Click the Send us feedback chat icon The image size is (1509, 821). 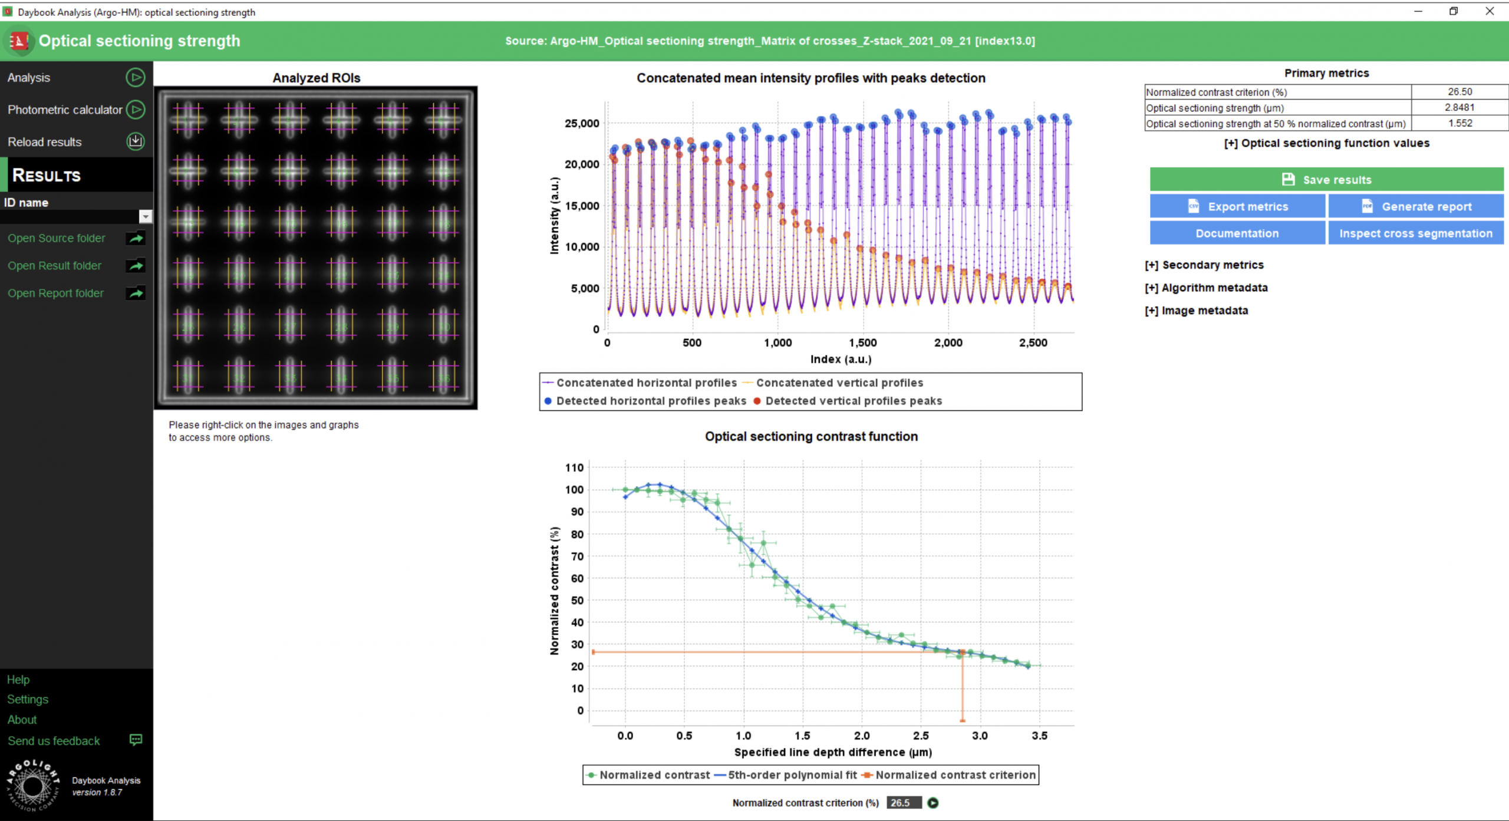click(136, 740)
